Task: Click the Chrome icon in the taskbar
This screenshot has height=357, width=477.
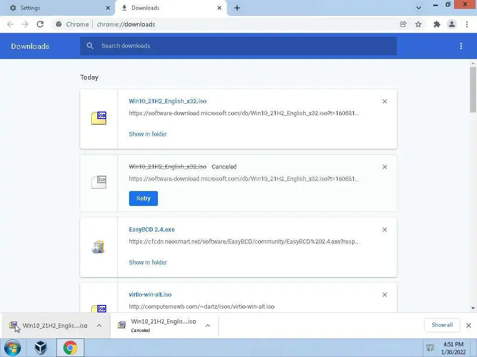Action: 70,348
